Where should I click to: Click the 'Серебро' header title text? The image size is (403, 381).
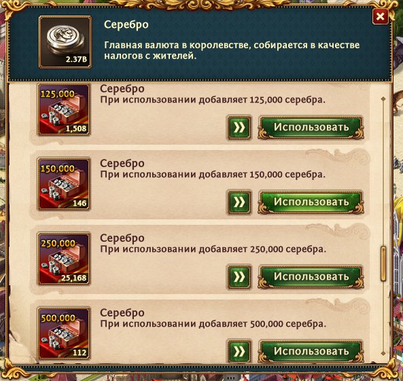(126, 24)
